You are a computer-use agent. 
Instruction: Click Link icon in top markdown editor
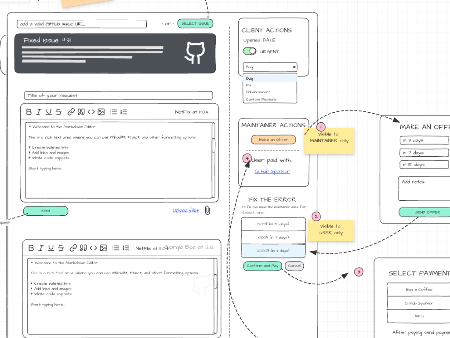point(71,112)
